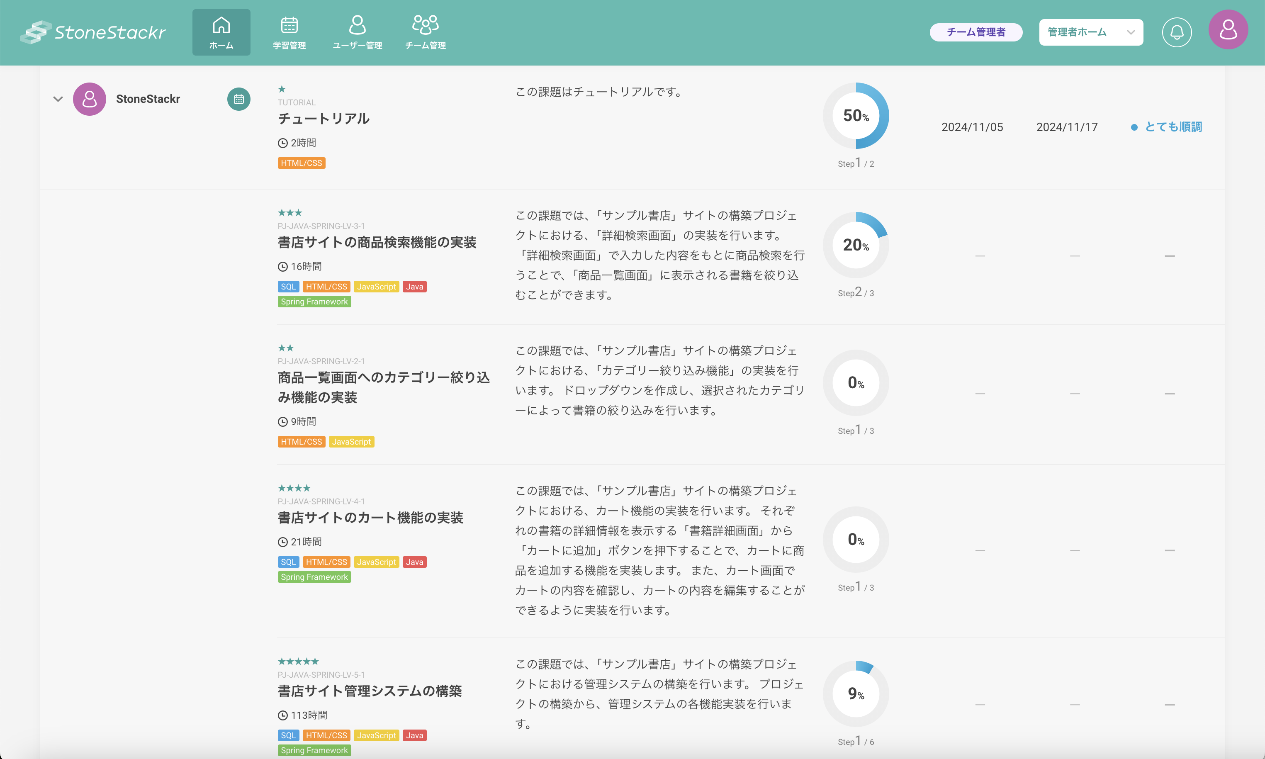
Task: Click the StoneStackr user avatar in the row
Action: [90, 99]
